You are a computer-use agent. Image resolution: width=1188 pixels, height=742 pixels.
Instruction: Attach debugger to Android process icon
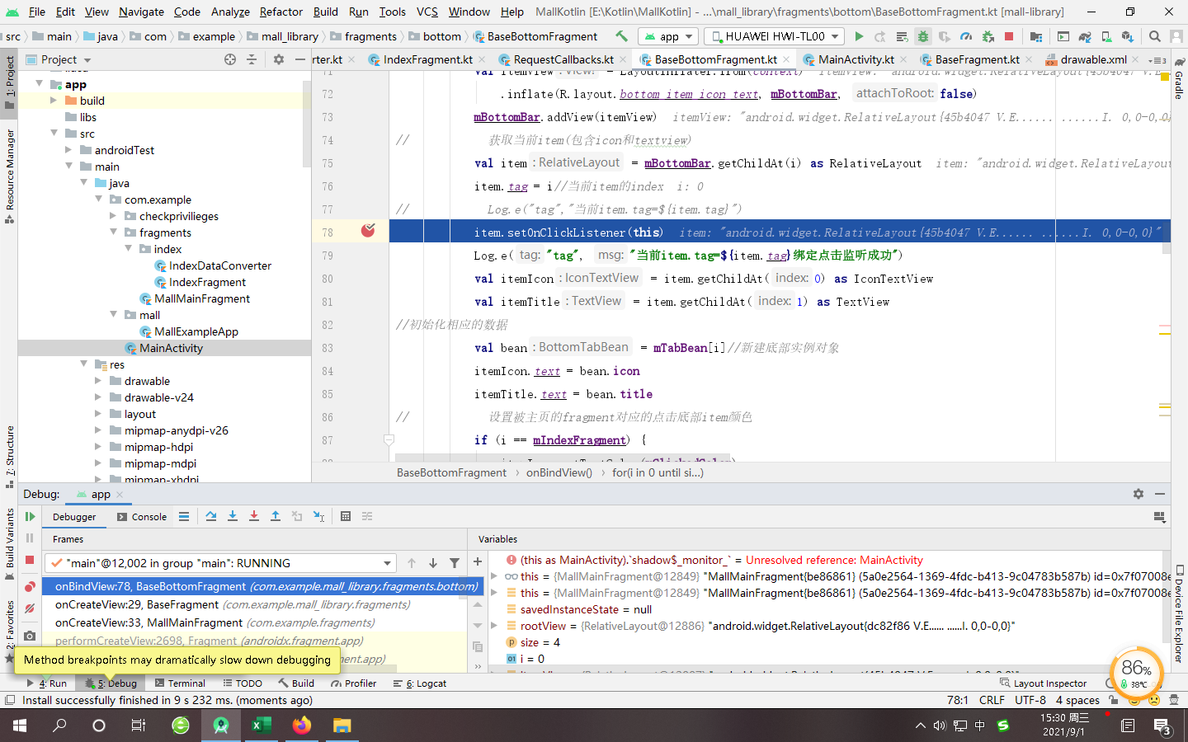pos(988,36)
